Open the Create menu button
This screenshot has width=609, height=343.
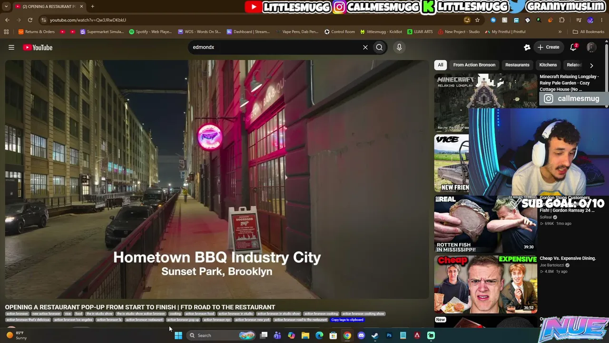pos(548,47)
